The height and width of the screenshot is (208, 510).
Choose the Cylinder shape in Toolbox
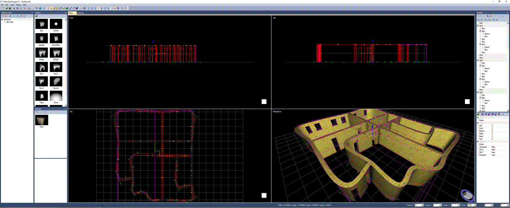pos(42,39)
